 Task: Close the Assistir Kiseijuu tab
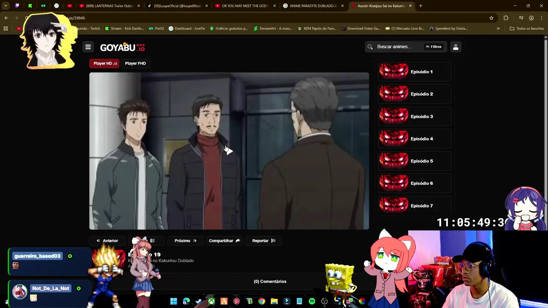pyautogui.click(x=411, y=6)
